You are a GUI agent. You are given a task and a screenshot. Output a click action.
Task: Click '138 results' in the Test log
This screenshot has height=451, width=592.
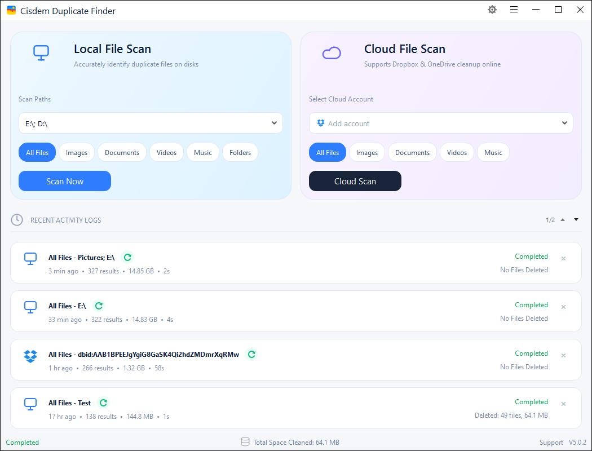(101, 417)
